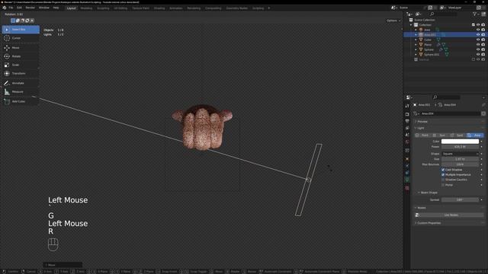This screenshot has height=274, width=488.
Task: Click the Blender logo menu icon
Action: coord(5,8)
